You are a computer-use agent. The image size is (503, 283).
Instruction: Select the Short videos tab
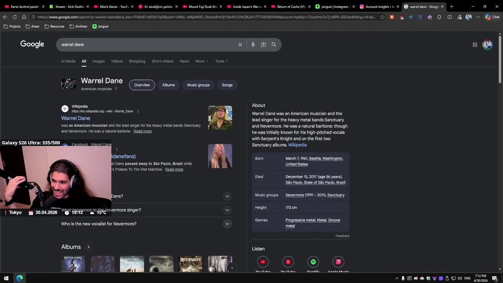point(163,61)
